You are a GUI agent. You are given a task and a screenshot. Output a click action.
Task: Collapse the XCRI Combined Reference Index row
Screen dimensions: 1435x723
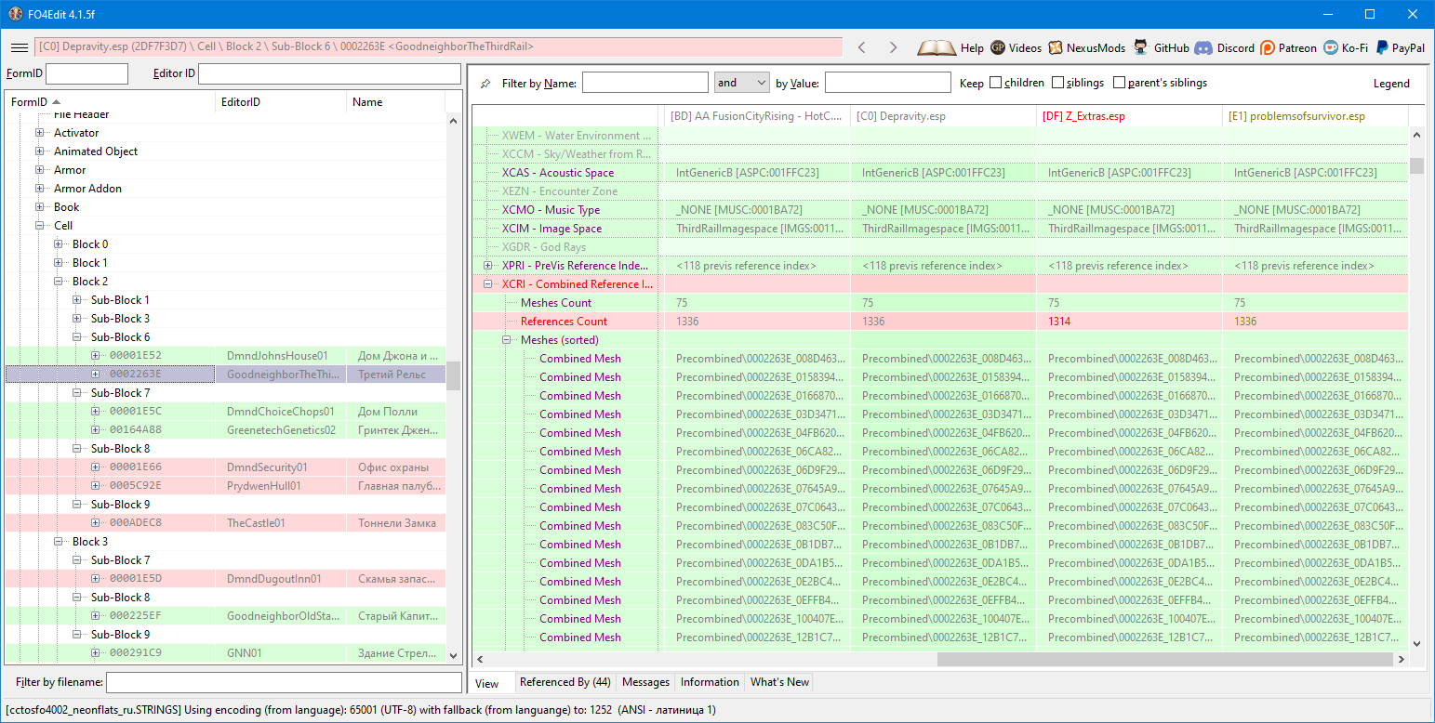[487, 284]
